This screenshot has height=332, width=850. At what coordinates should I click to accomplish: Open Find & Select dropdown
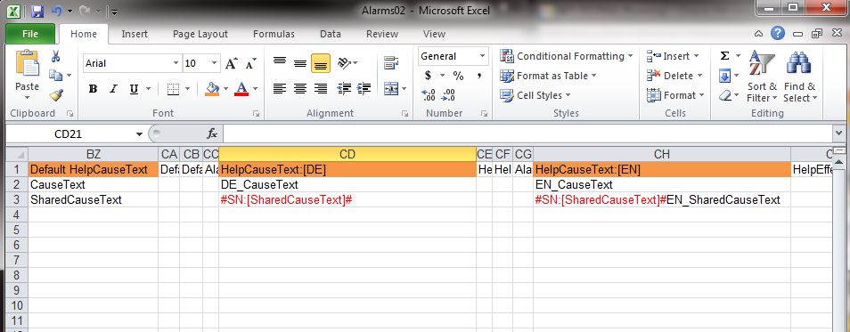(x=799, y=77)
